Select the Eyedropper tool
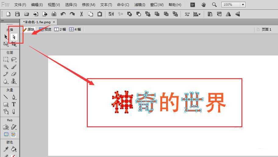The height and width of the screenshot is (157, 278). click(x=6, y=149)
